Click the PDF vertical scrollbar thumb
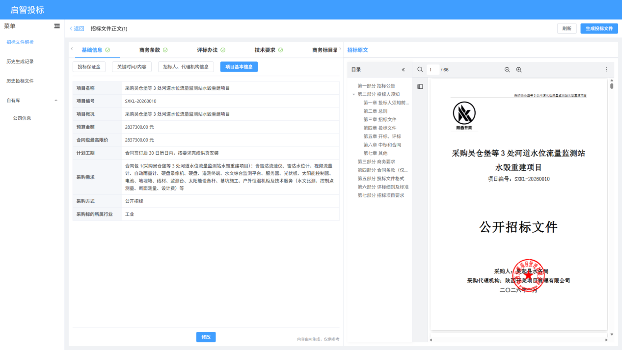The height and width of the screenshot is (350, 622). [612, 86]
